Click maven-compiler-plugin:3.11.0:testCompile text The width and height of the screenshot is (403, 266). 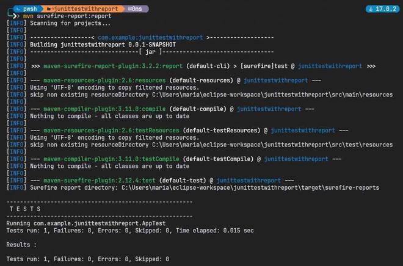(x=111, y=159)
